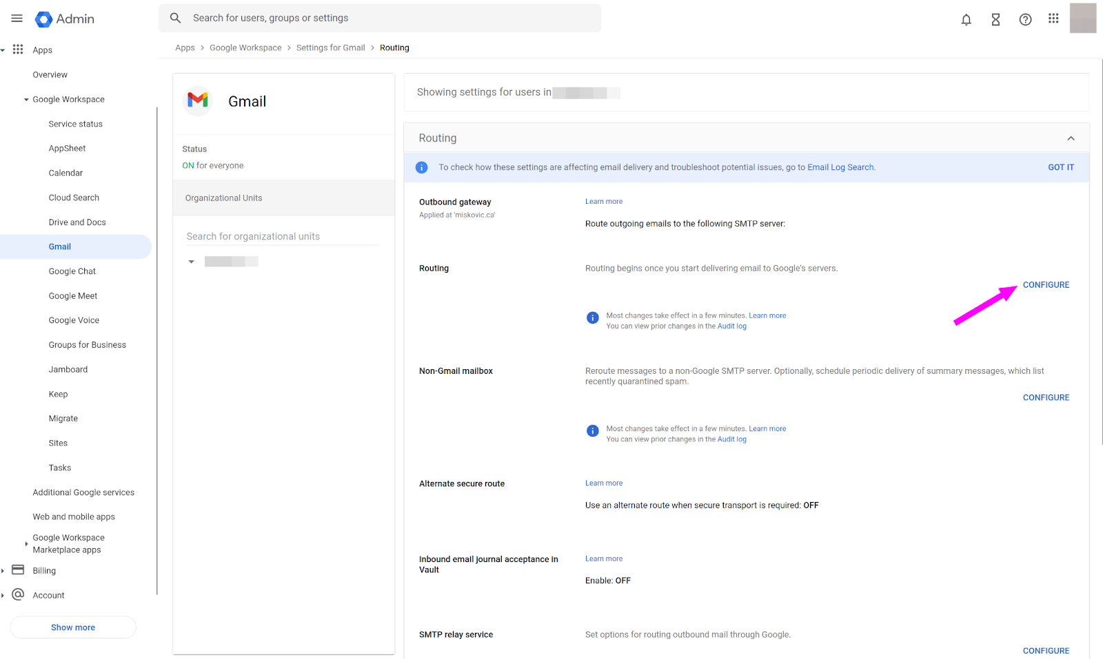Click Search for organizational units field
The width and height of the screenshot is (1103, 659).
click(283, 236)
